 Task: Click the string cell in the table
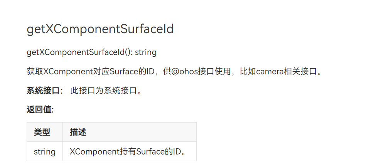[45, 152]
